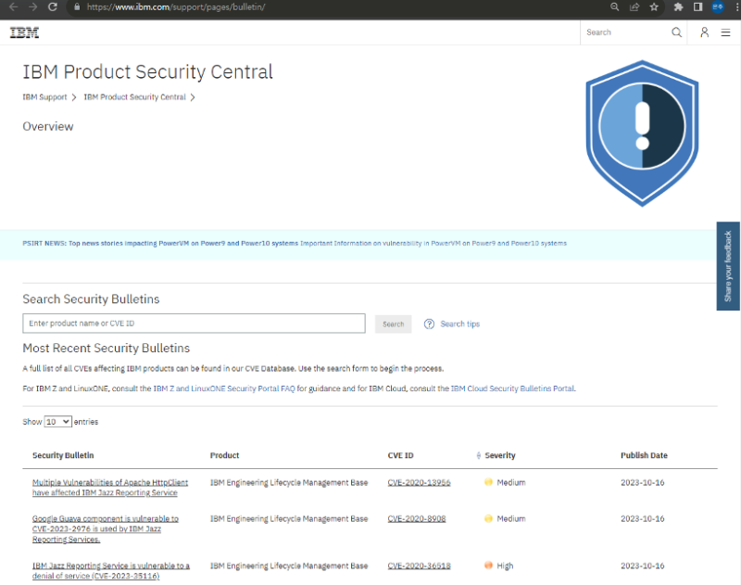Open the user profile icon
The height and width of the screenshot is (585, 741).
coord(704,32)
